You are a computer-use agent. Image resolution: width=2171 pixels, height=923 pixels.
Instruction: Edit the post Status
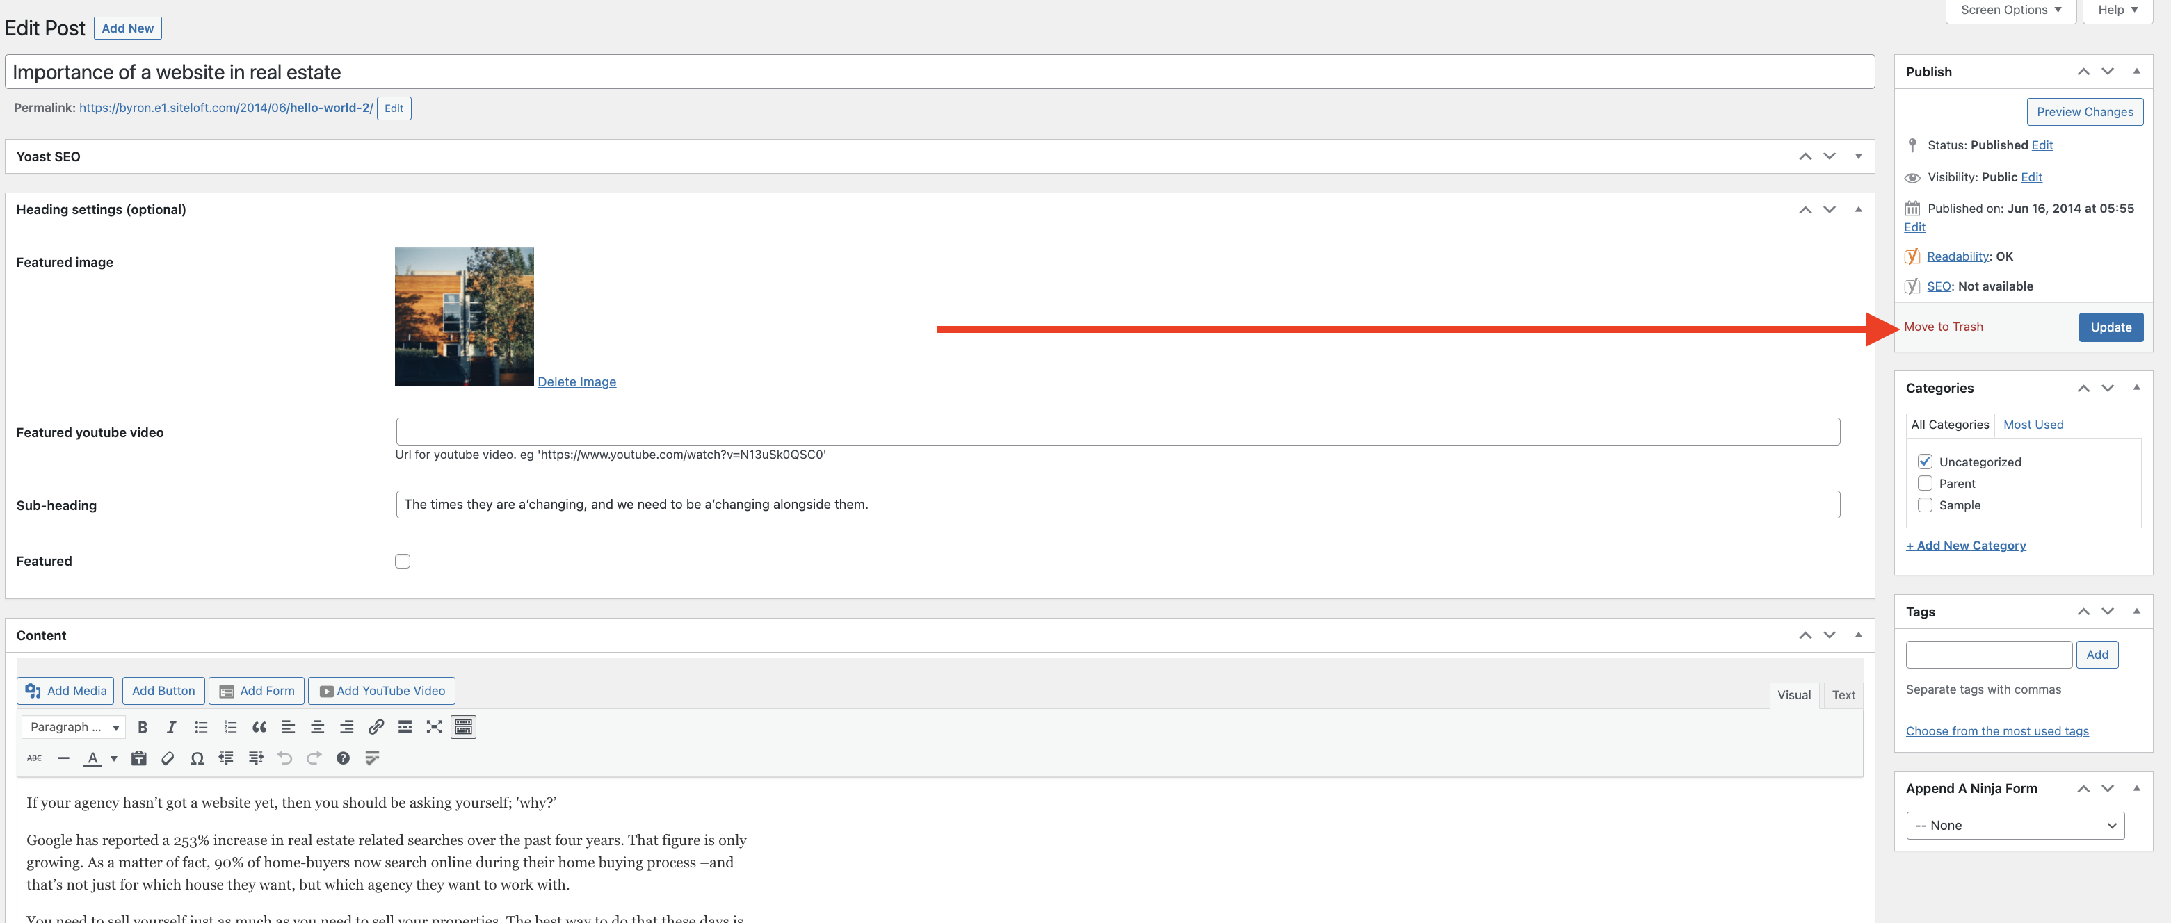point(2041,145)
